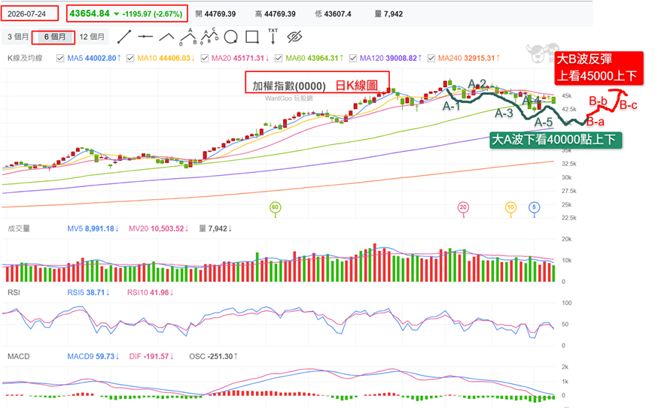Image resolution: width=655 pixels, height=408 pixels.
Task: Click the OSC -251.30 value
Action: click(x=214, y=356)
